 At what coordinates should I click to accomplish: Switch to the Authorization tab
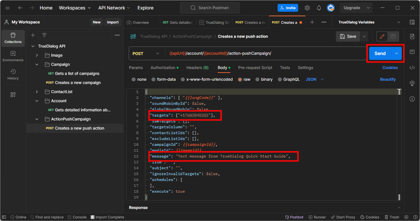click(165, 68)
